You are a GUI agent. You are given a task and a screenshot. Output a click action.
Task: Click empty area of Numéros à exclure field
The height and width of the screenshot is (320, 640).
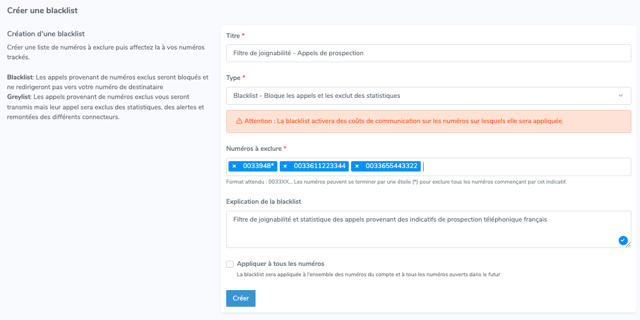[x=527, y=167]
